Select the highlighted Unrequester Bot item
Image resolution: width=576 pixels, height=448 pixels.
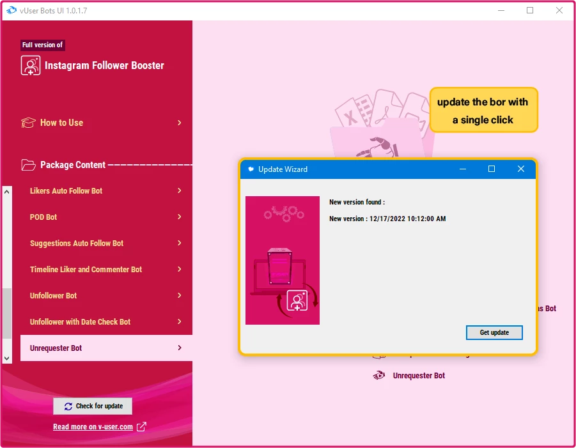pyautogui.click(x=106, y=348)
